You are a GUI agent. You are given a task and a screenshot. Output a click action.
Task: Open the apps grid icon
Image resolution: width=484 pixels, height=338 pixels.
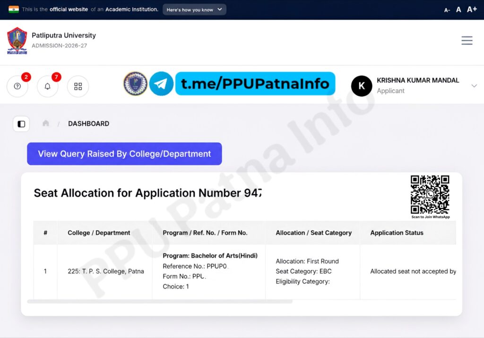coord(78,86)
